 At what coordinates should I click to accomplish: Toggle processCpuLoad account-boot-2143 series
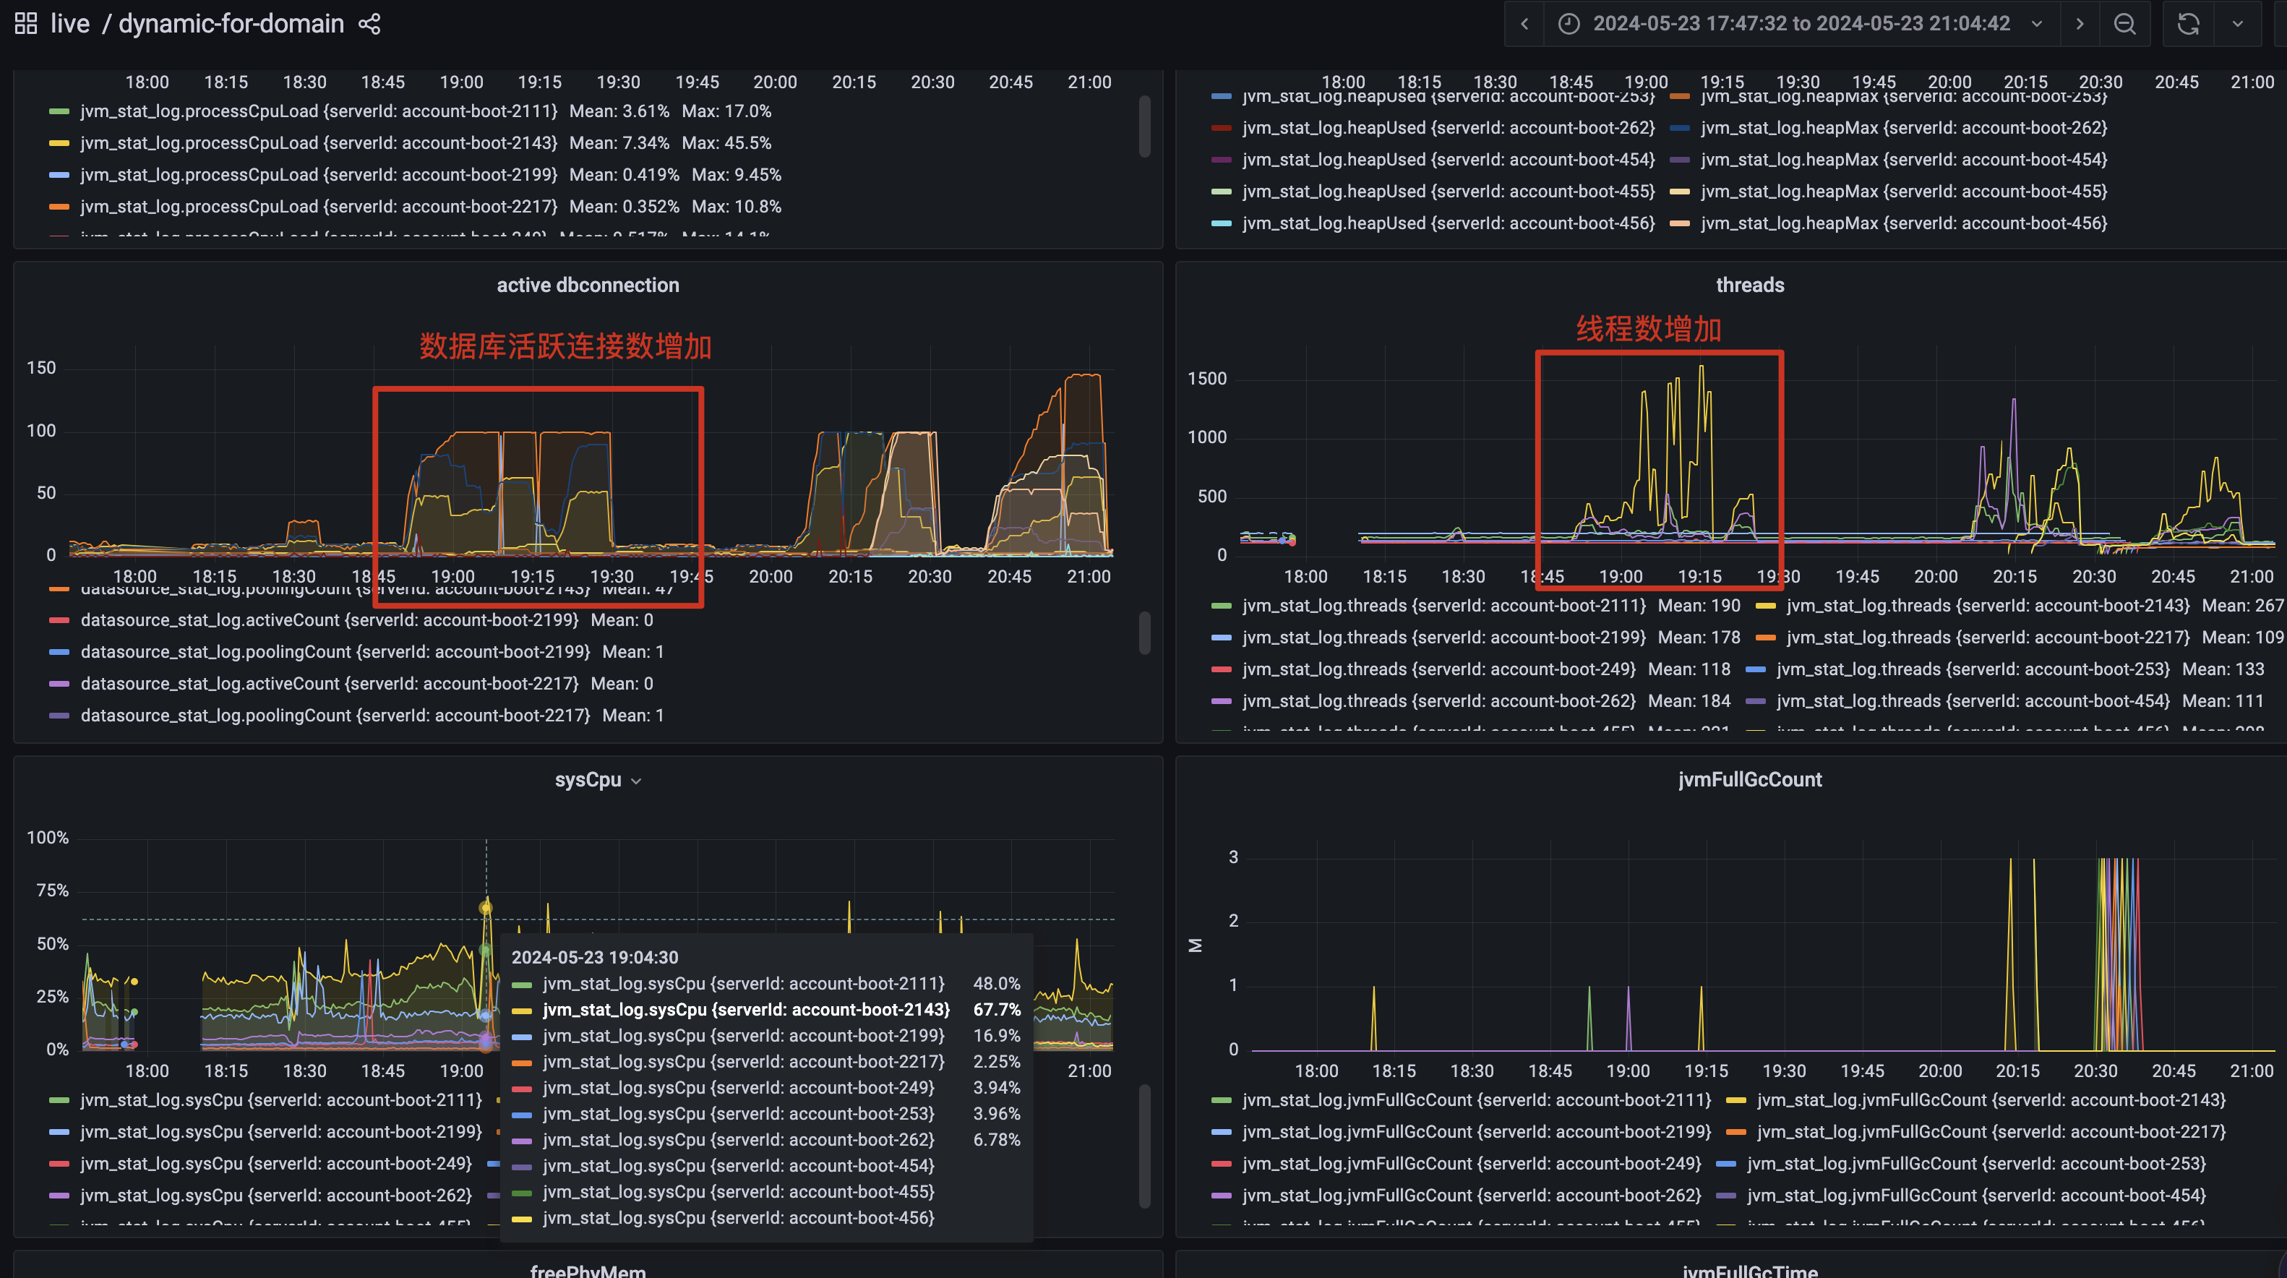tap(318, 143)
